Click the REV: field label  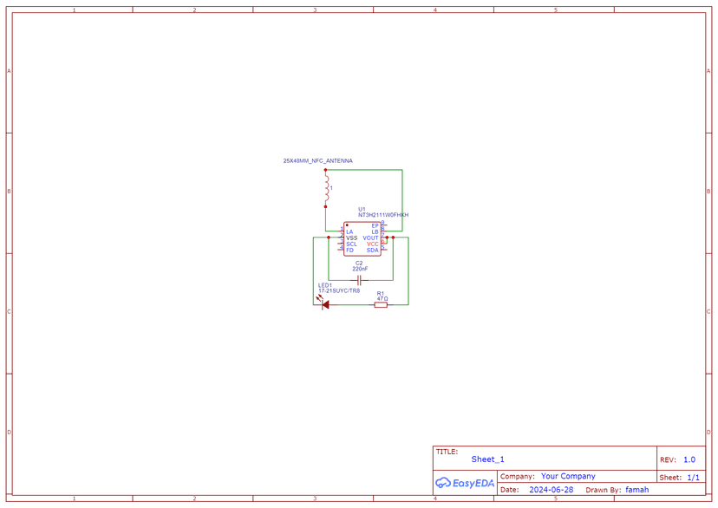668,460
